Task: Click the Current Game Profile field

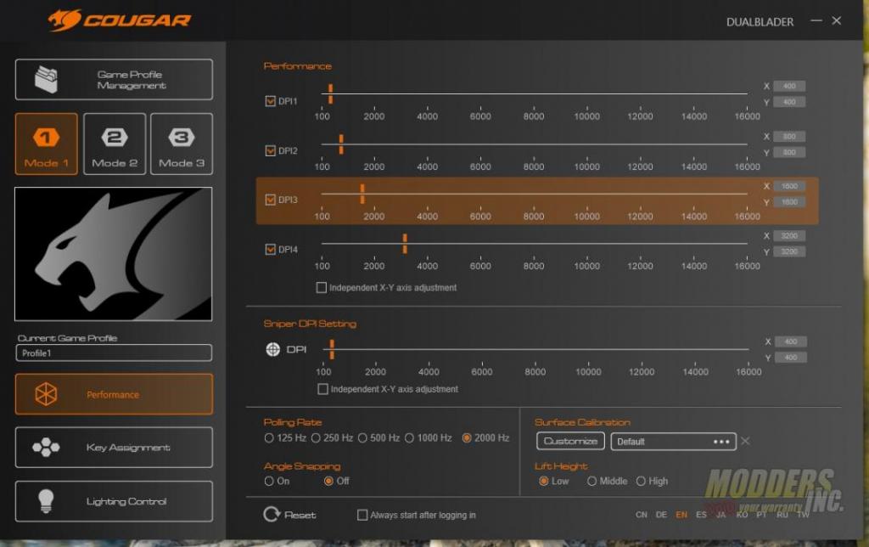Action: point(114,352)
